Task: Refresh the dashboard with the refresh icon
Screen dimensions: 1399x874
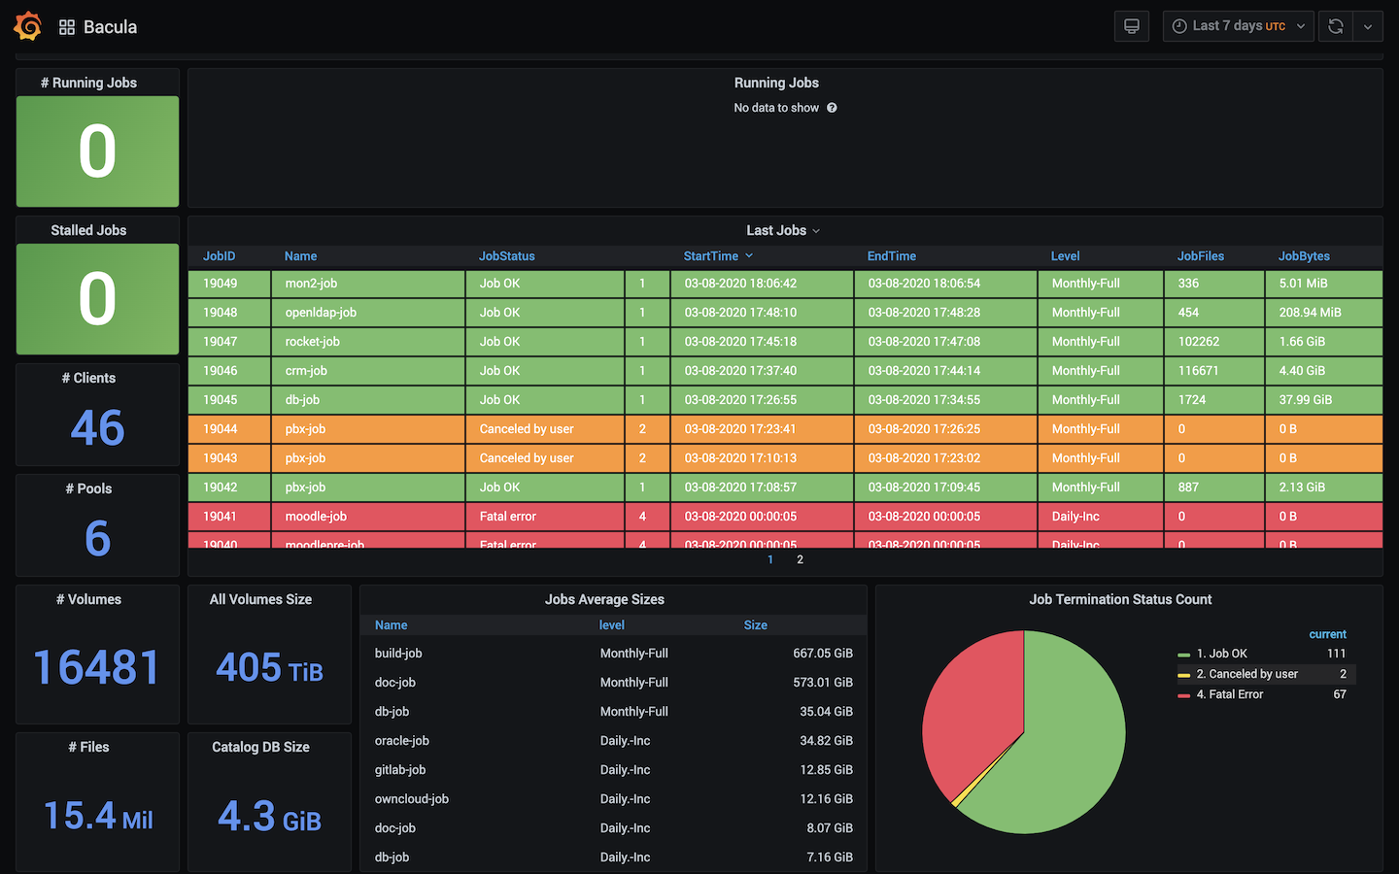Action: click(x=1336, y=26)
